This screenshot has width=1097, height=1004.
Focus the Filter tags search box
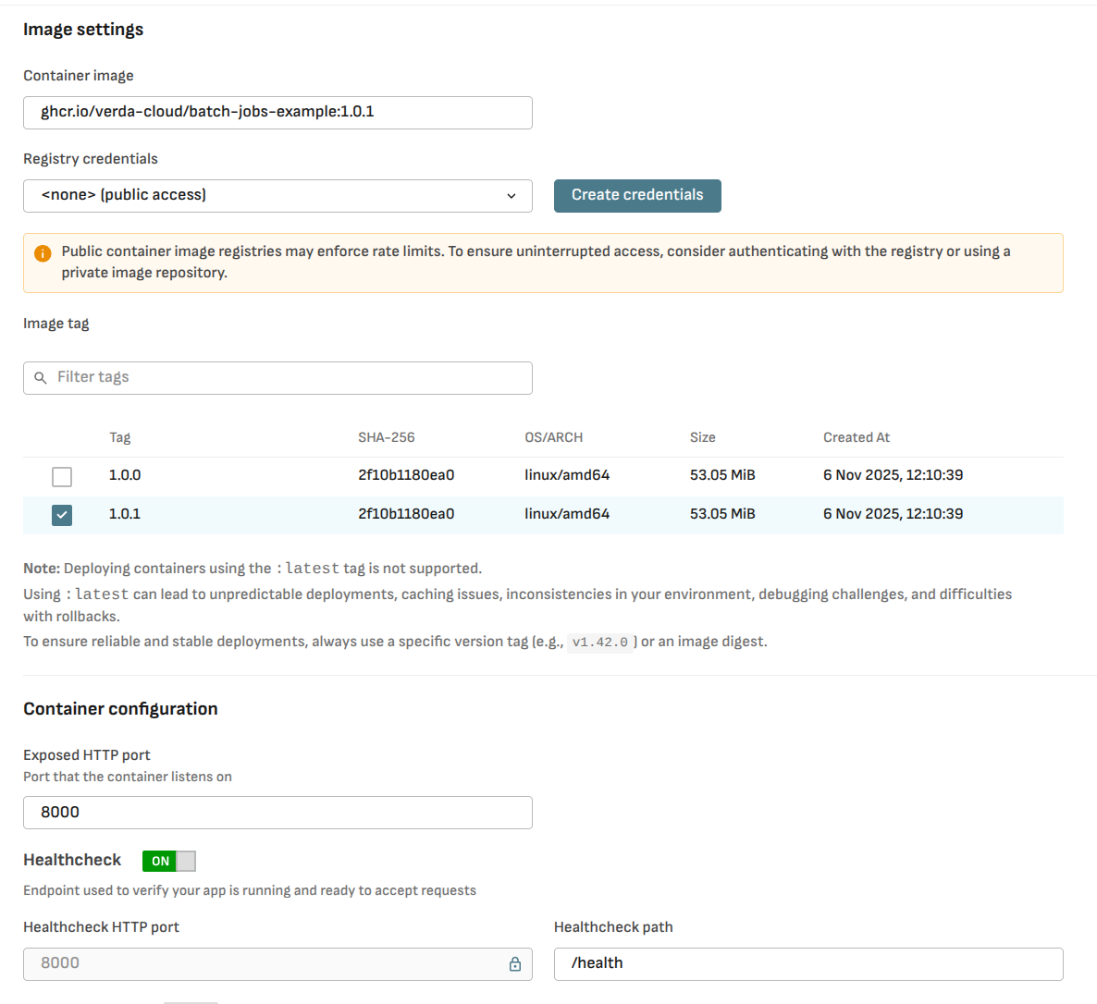pyautogui.click(x=287, y=378)
